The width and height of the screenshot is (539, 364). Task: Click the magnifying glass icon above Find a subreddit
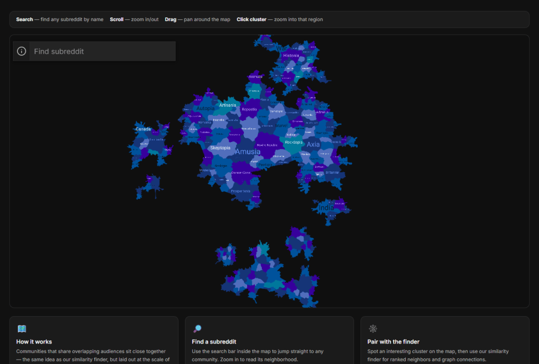[x=197, y=329]
